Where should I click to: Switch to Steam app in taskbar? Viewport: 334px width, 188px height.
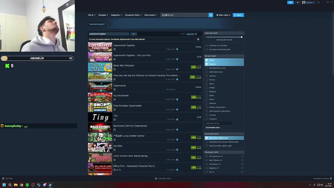(x=50, y=185)
